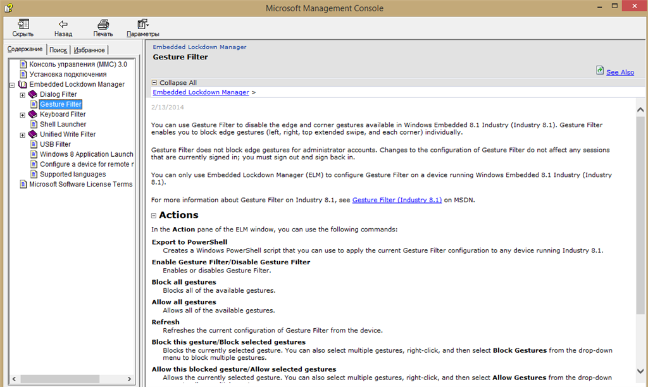Collapse the Actions section
Image resolution: width=648 pixels, height=387 pixels.
[154, 216]
